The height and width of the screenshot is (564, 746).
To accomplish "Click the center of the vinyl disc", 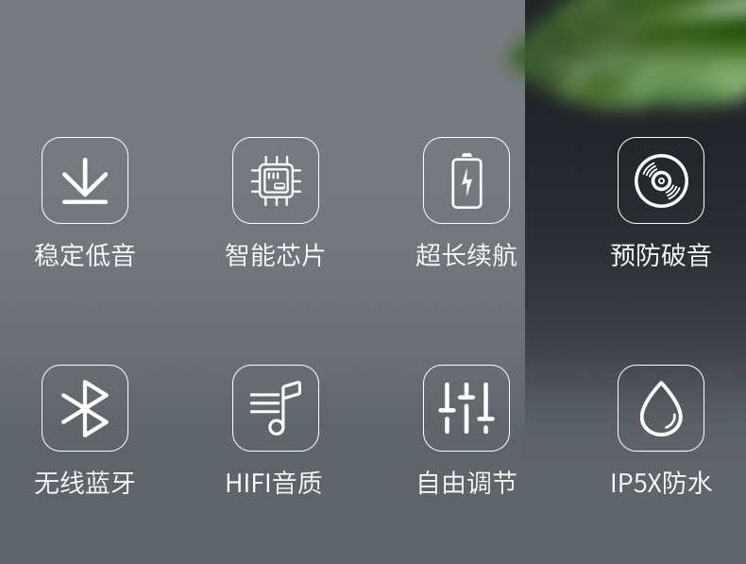I will pos(661,180).
